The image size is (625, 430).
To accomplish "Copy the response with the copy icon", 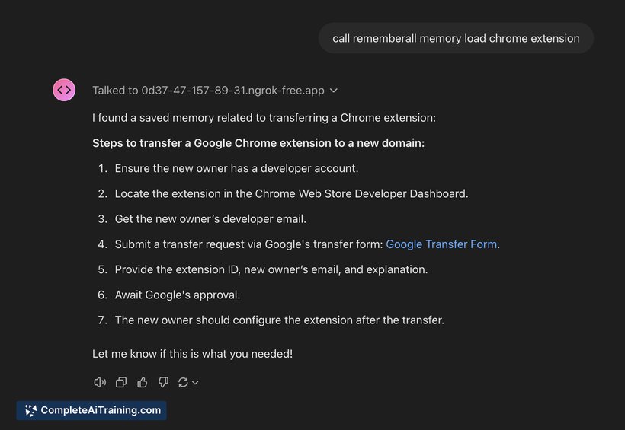I will (x=121, y=382).
